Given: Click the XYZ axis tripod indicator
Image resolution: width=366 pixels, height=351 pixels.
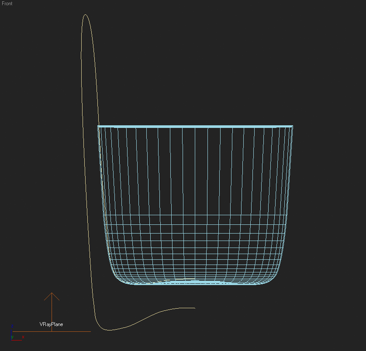Looking at the screenshot, I should (17, 333).
